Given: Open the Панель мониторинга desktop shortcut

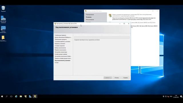Looking at the screenshot, I should (x=3, y=29).
